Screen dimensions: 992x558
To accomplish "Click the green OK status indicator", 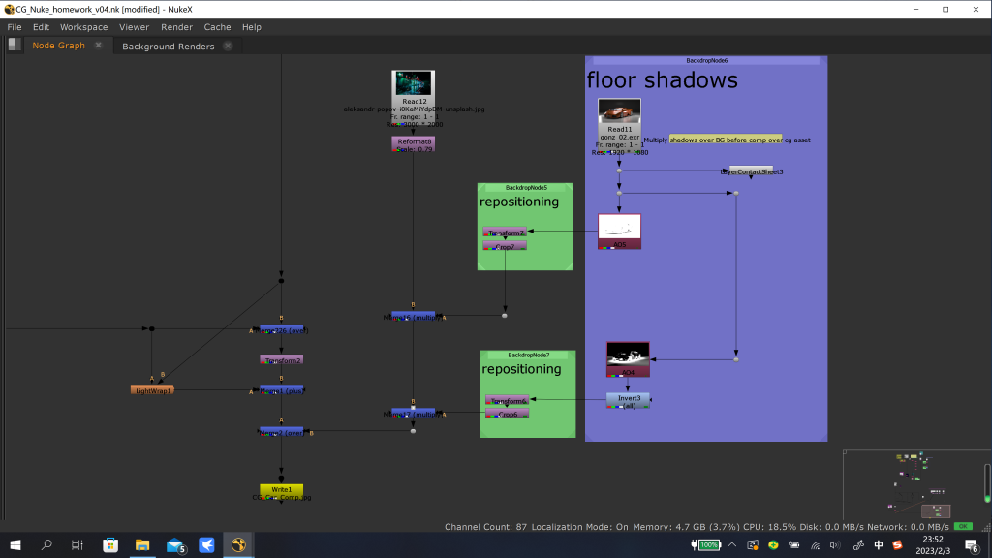I will point(962,526).
